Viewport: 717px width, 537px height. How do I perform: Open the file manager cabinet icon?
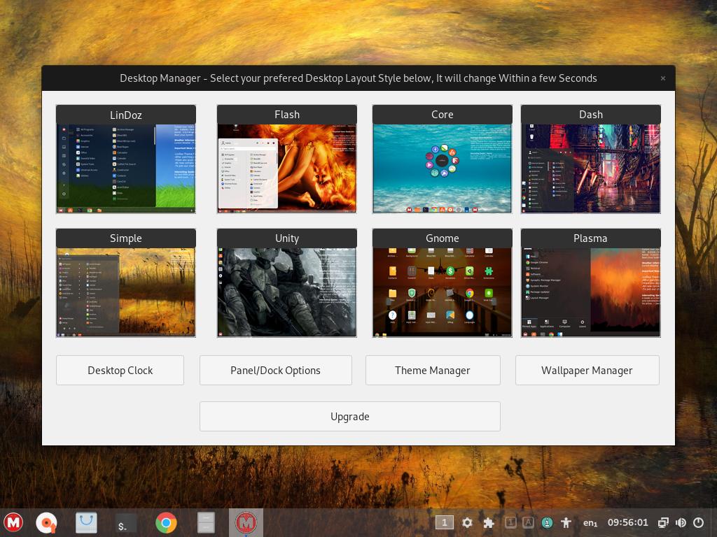click(206, 523)
